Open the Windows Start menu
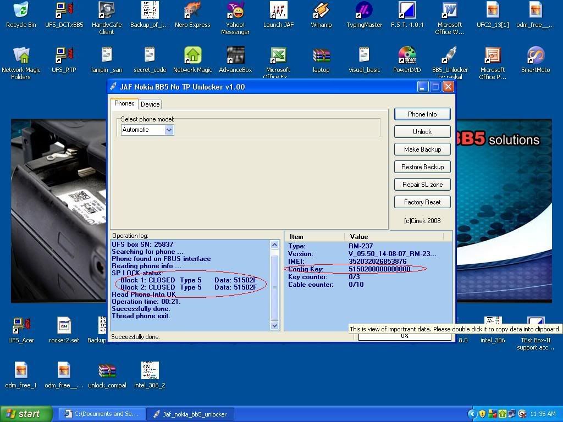This screenshot has width=563, height=422. (26, 414)
